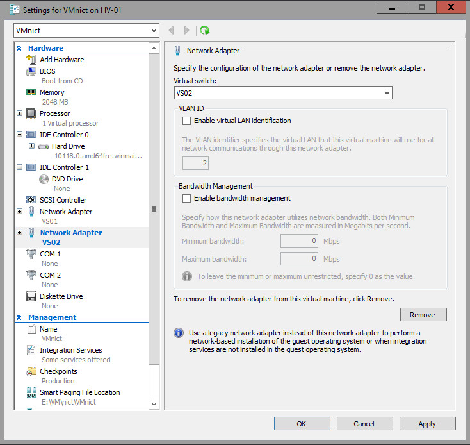Select the BIOS tree item
Screen dimensions: 470x445
click(x=47, y=71)
